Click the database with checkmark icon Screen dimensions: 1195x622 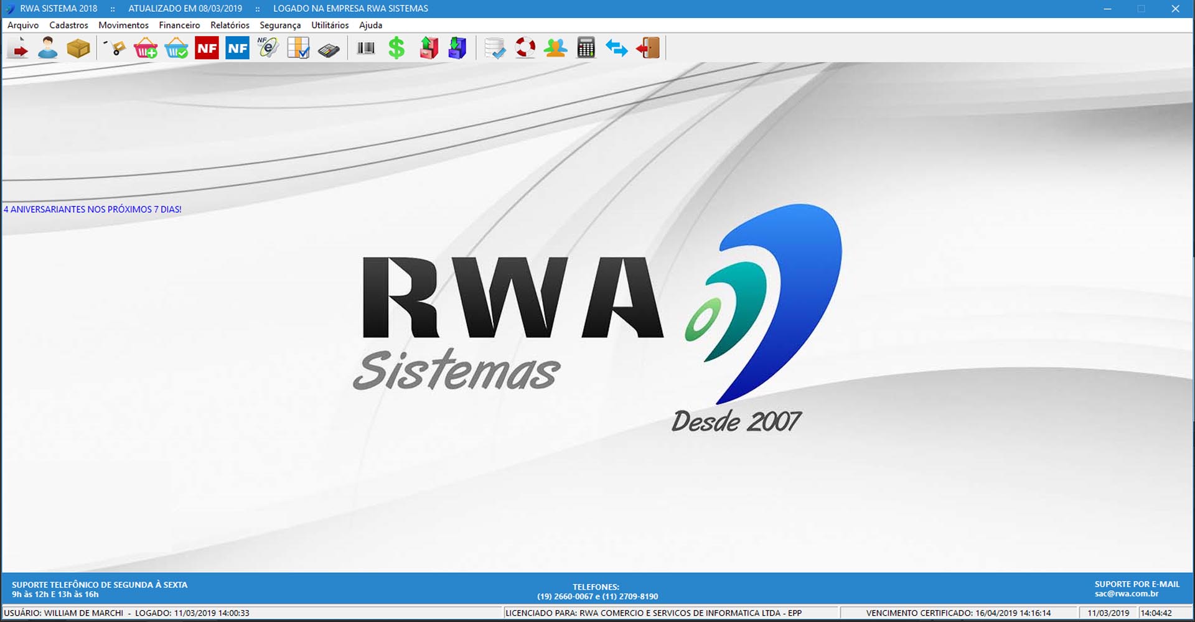pyautogui.click(x=495, y=48)
